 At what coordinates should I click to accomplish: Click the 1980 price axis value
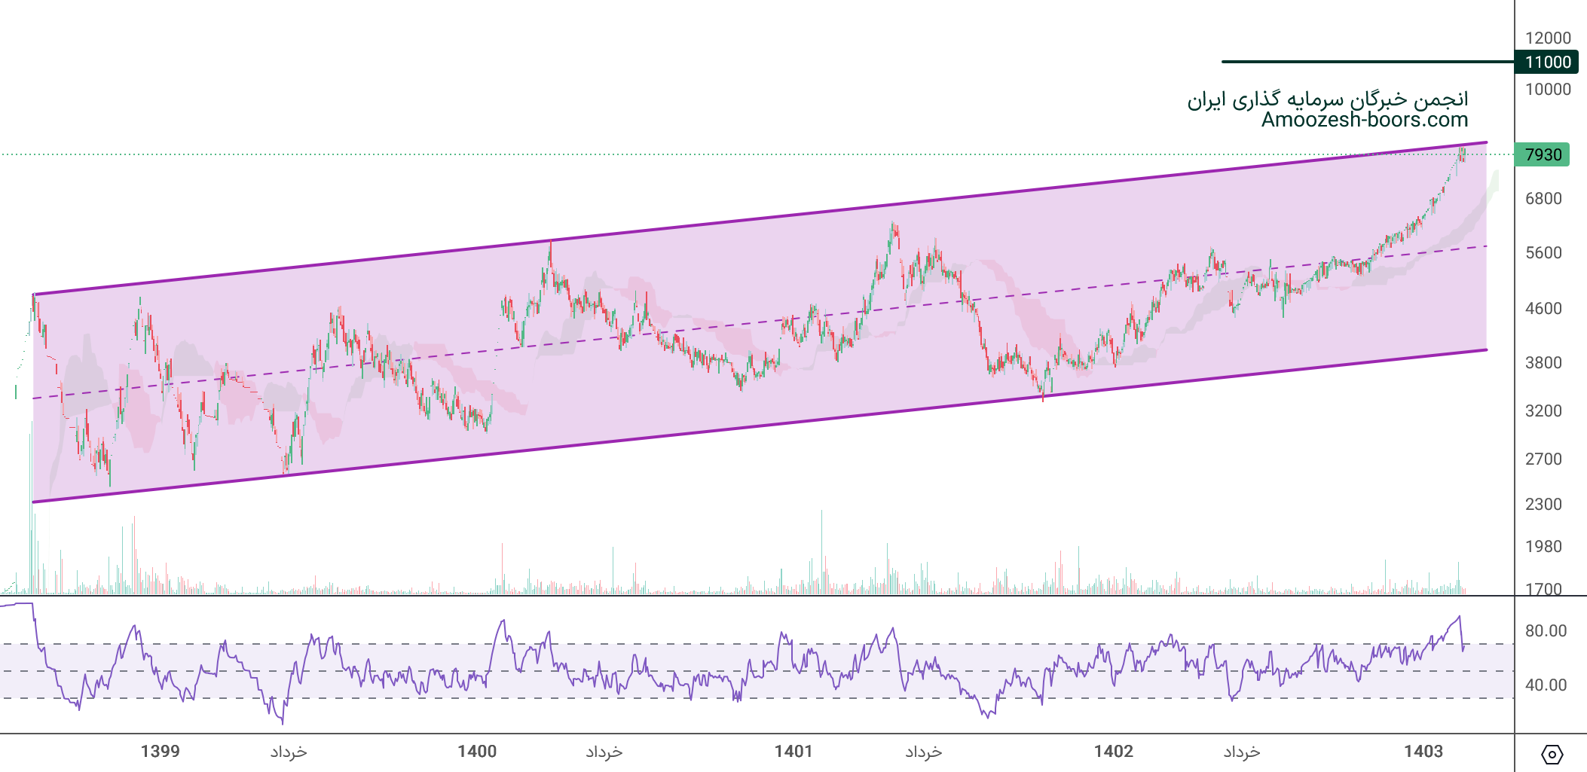1543,546
